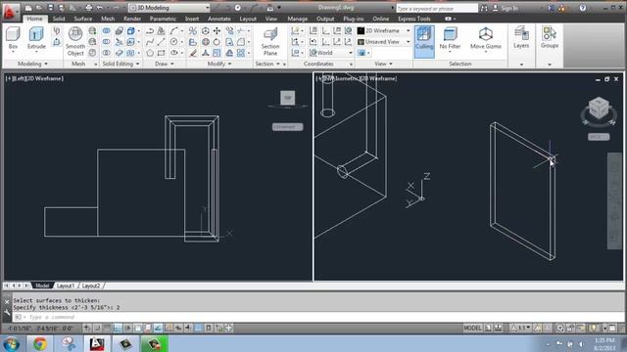The height and width of the screenshot is (352, 627).
Task: Switch to the Render ribbon tab
Action: tap(132, 19)
